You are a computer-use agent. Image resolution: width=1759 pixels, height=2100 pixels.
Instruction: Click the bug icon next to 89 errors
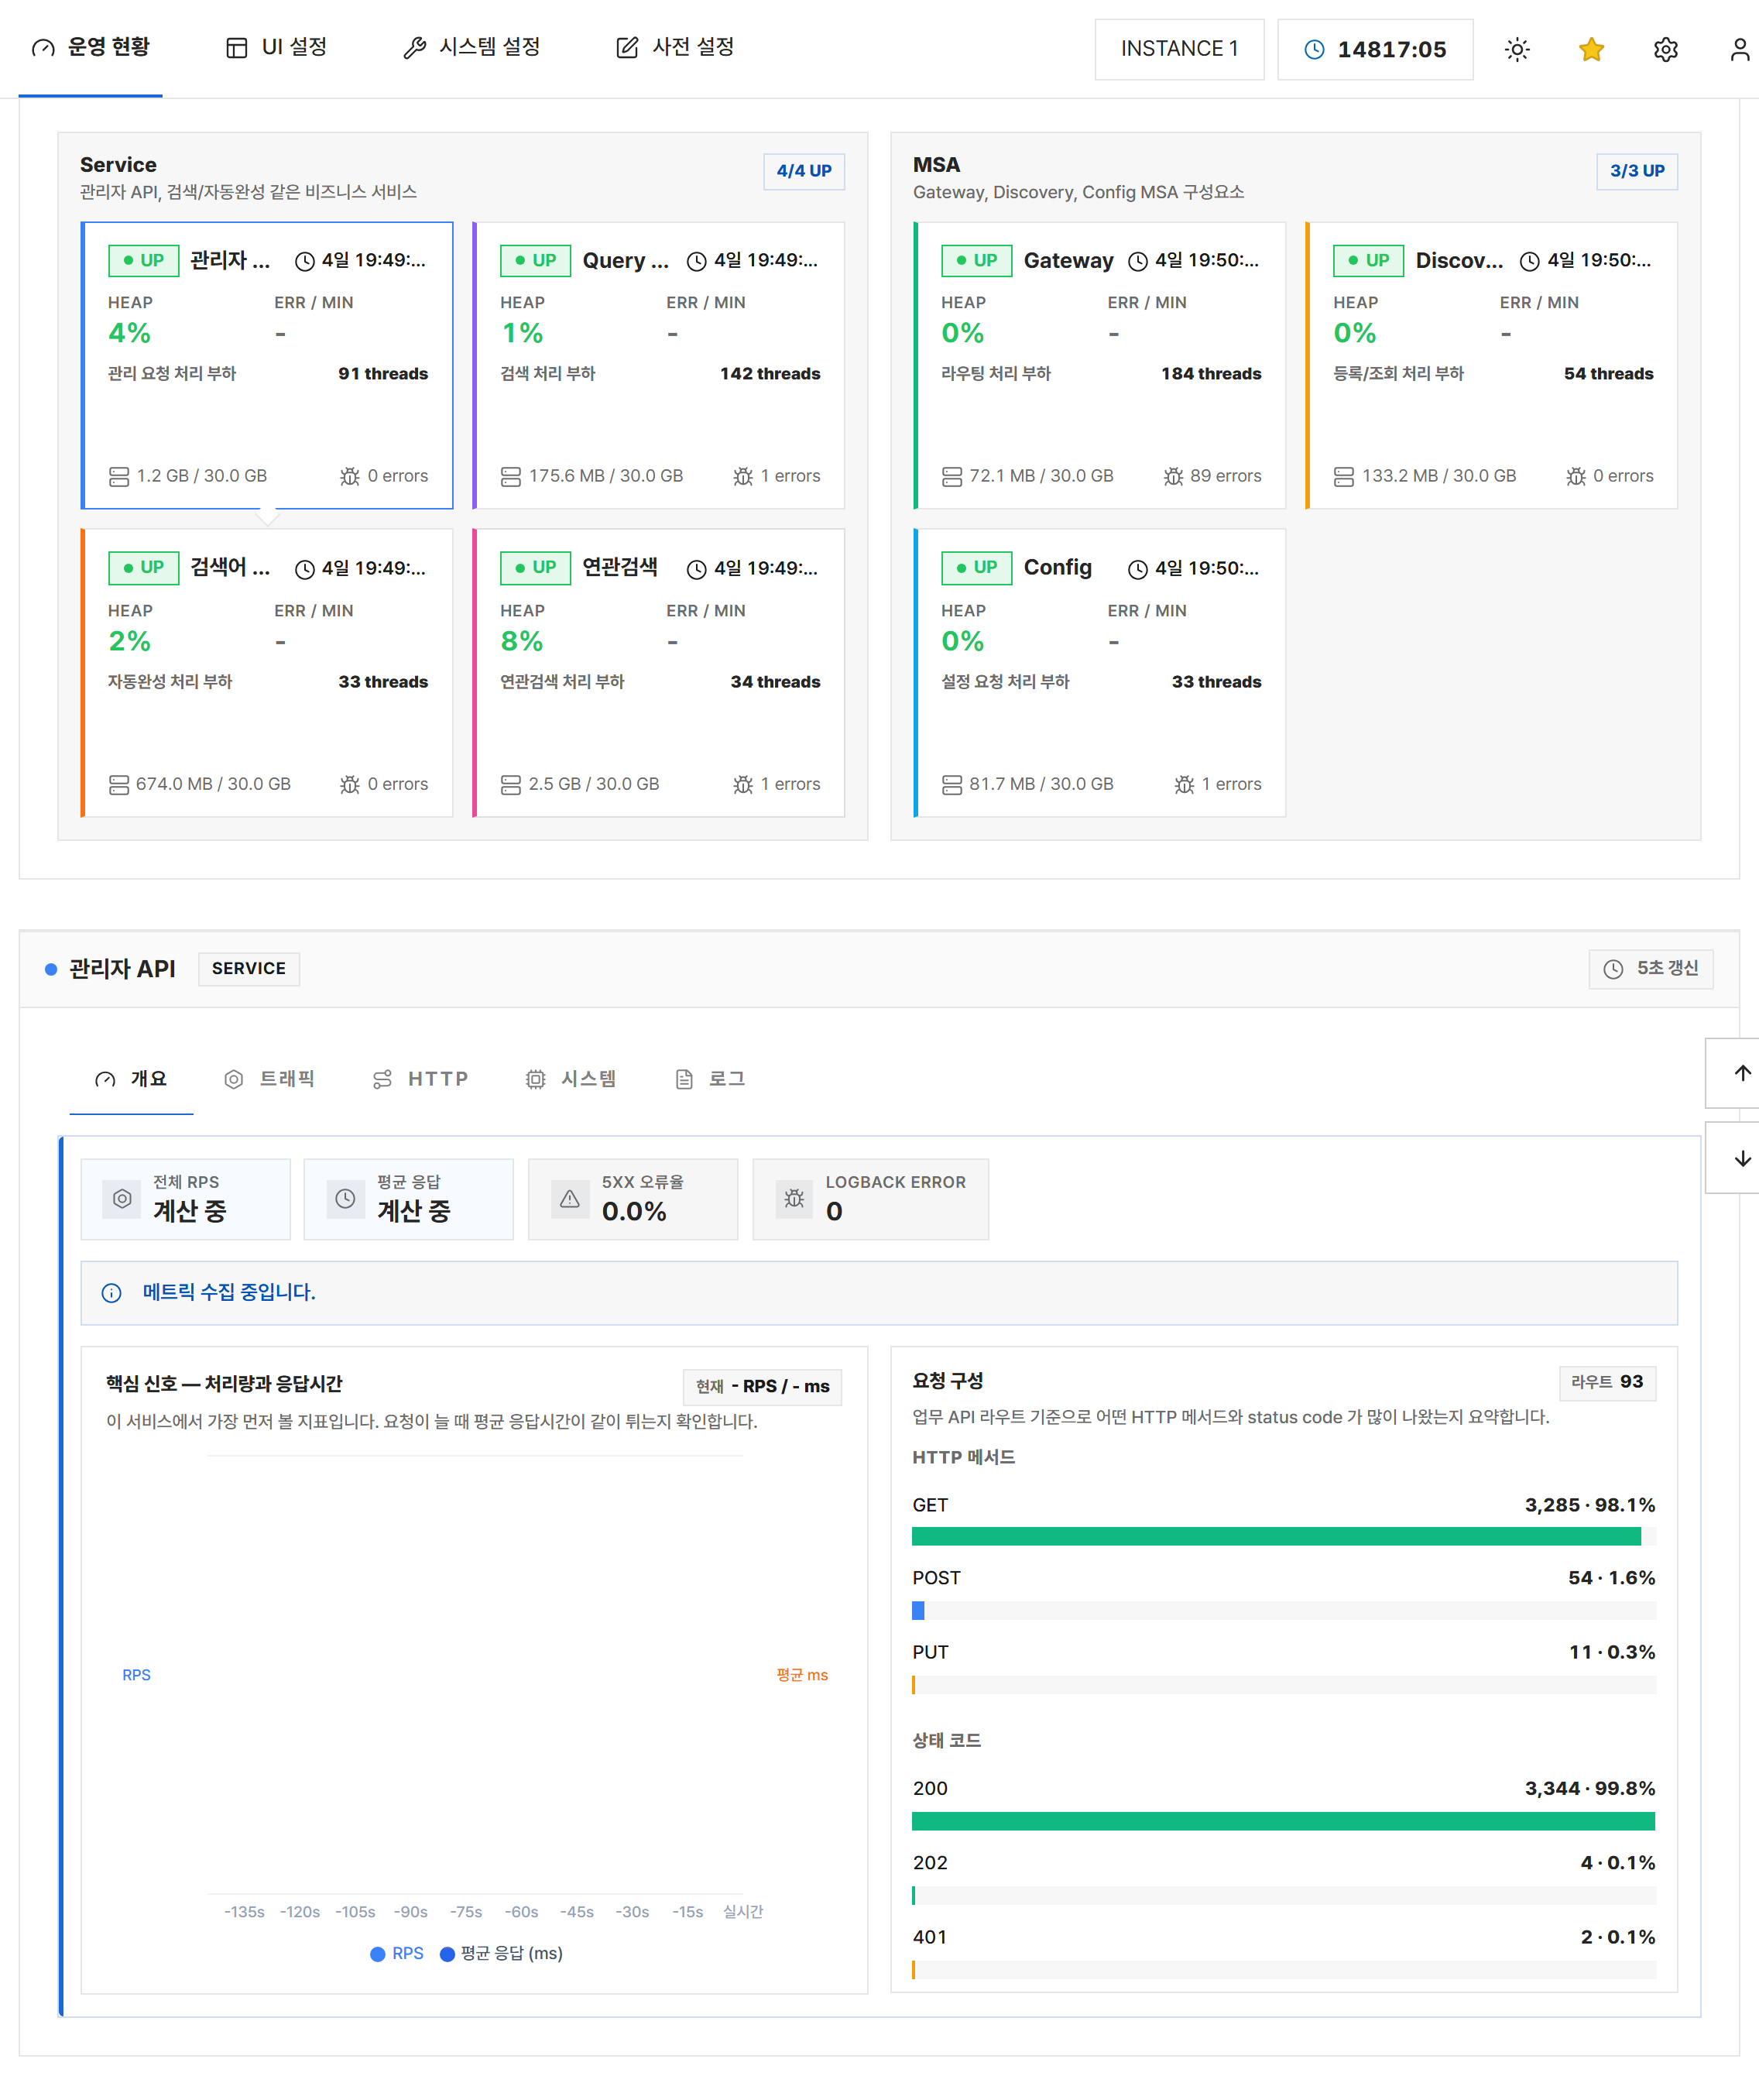1173,476
